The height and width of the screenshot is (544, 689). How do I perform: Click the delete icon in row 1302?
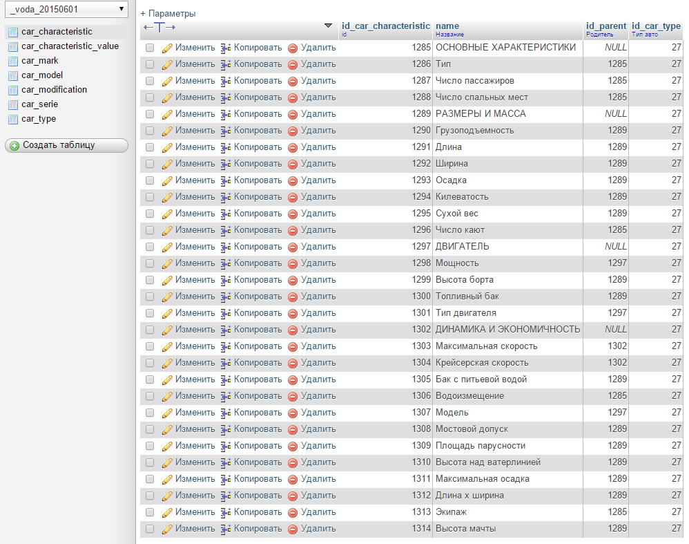pos(293,330)
